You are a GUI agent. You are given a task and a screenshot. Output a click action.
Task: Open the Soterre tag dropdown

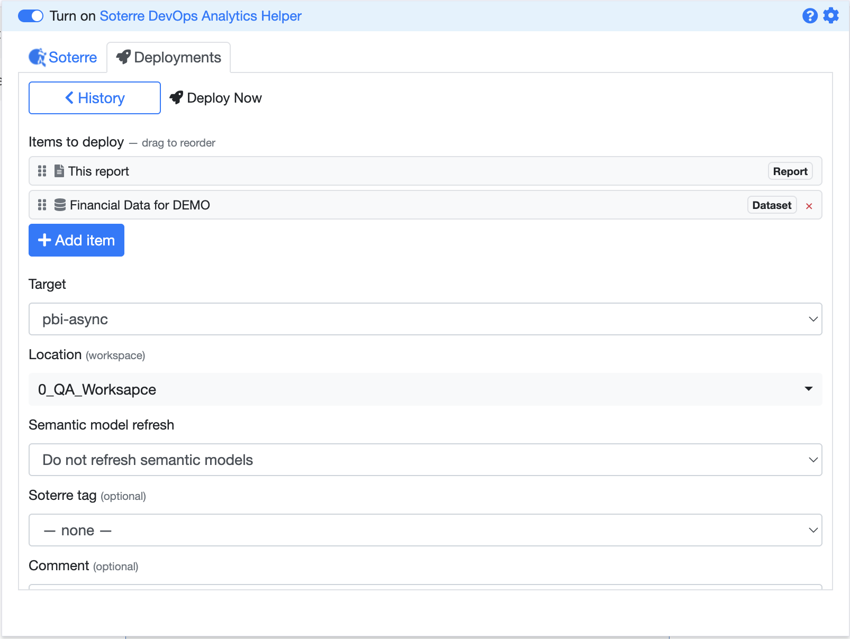pyautogui.click(x=425, y=530)
